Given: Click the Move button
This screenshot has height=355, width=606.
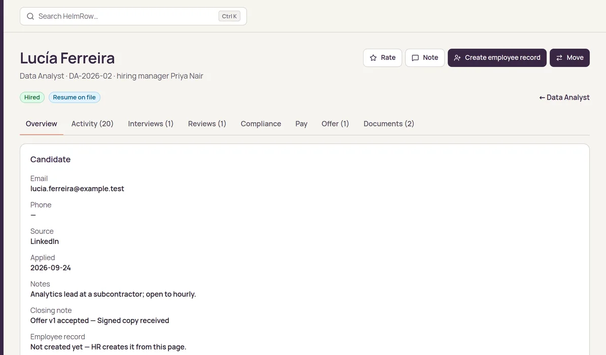Looking at the screenshot, I should (569, 58).
